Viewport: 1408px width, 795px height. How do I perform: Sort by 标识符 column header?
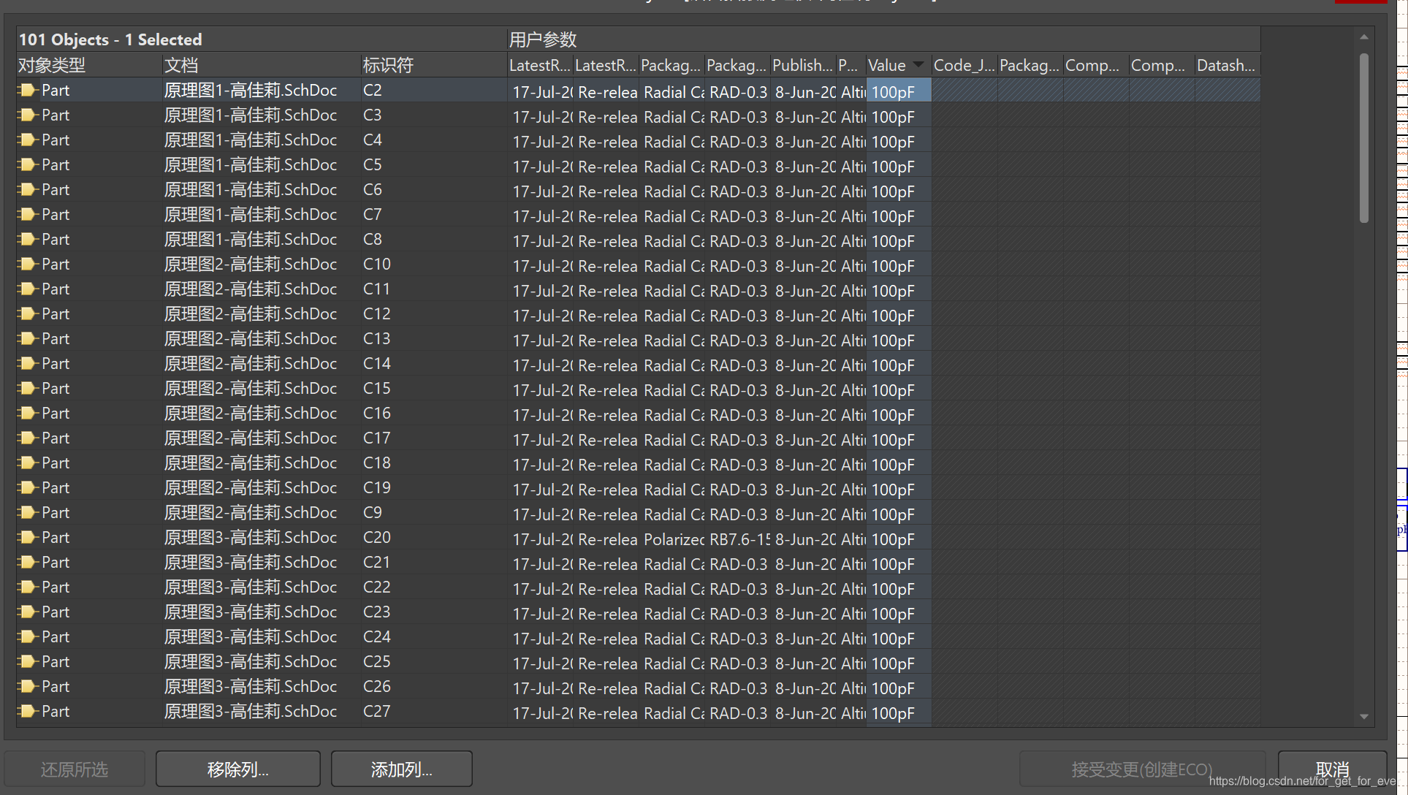coord(434,65)
